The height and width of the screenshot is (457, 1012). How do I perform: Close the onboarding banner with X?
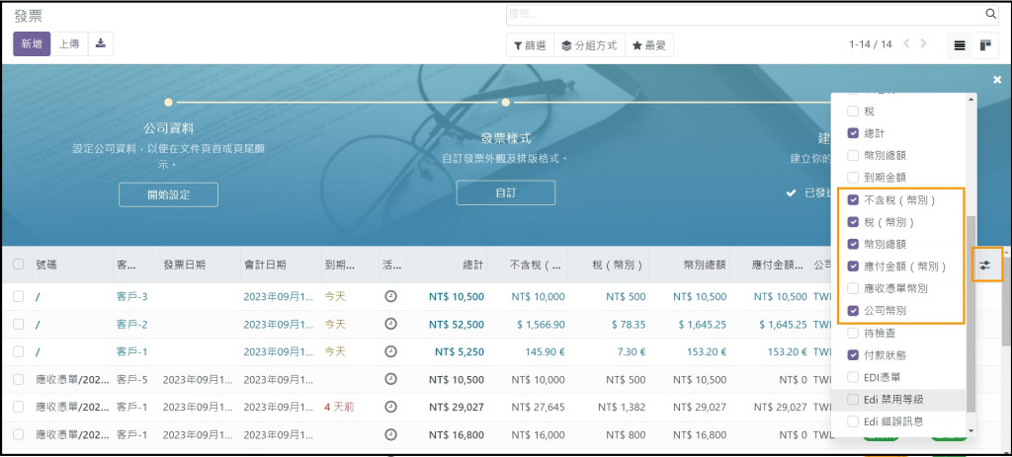(x=997, y=79)
